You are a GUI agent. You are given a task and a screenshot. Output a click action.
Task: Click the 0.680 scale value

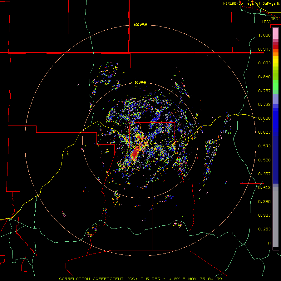[x=264, y=118]
